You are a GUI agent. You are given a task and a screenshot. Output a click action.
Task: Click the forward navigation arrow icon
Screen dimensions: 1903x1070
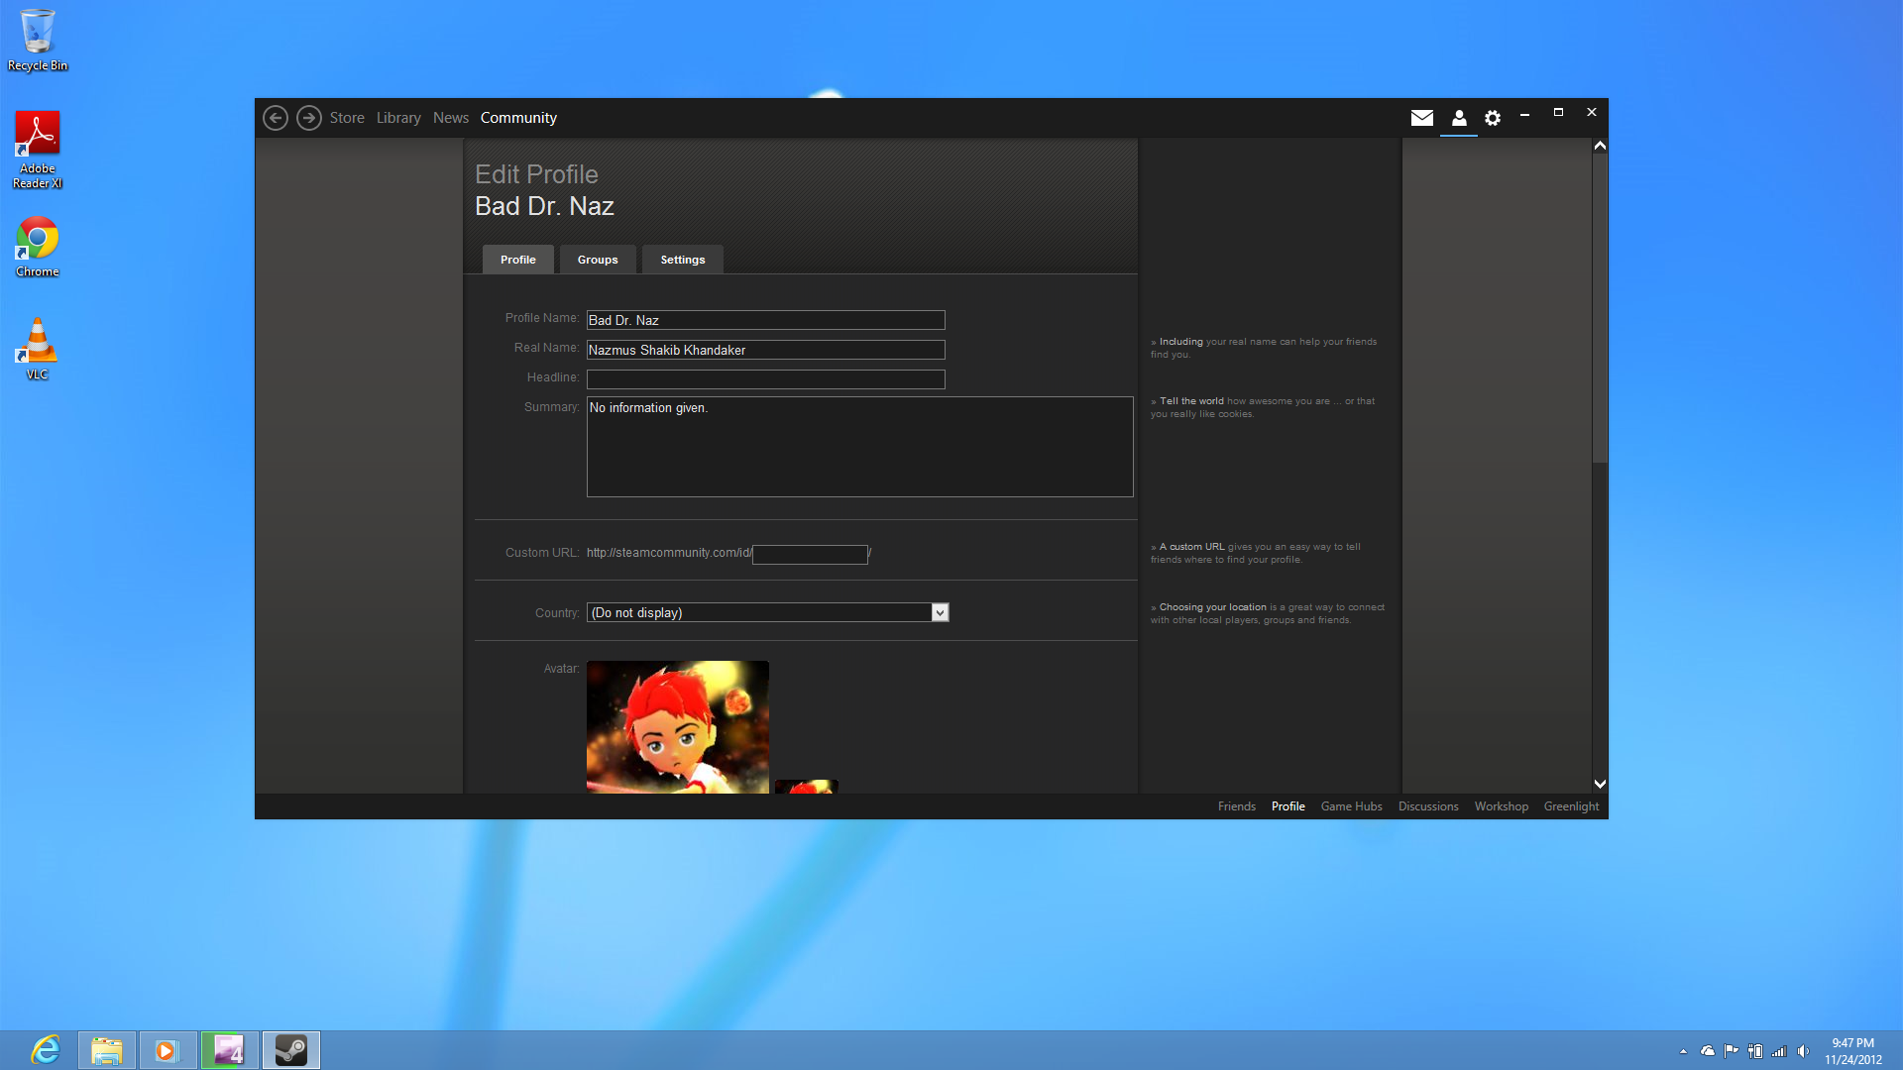[x=309, y=118]
